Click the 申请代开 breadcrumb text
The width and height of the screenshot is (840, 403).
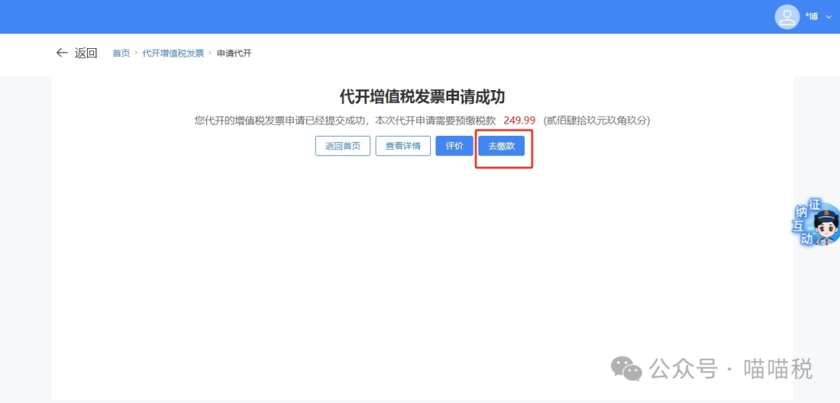click(234, 53)
